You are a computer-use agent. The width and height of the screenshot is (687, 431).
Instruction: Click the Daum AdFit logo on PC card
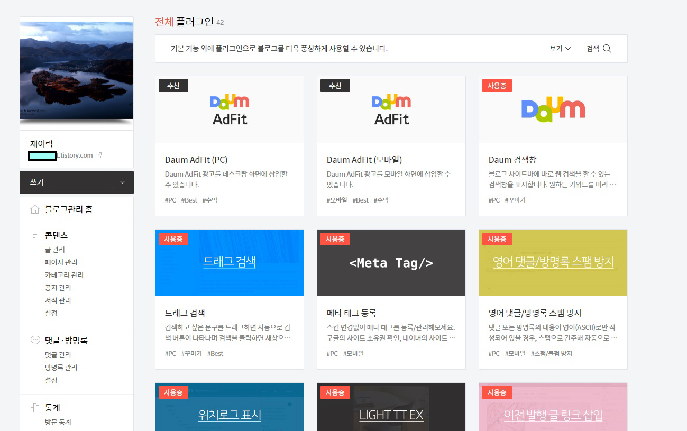pos(230,110)
